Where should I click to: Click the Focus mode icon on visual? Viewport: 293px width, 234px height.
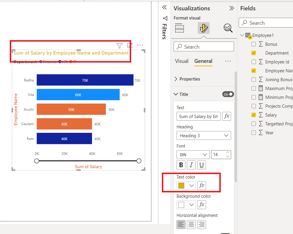point(130,45)
